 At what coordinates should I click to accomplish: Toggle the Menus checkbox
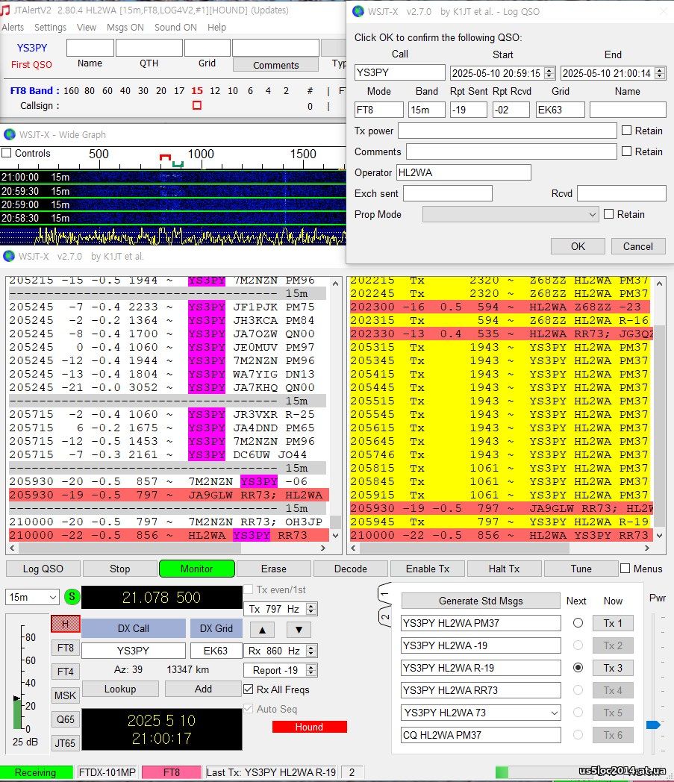click(625, 569)
